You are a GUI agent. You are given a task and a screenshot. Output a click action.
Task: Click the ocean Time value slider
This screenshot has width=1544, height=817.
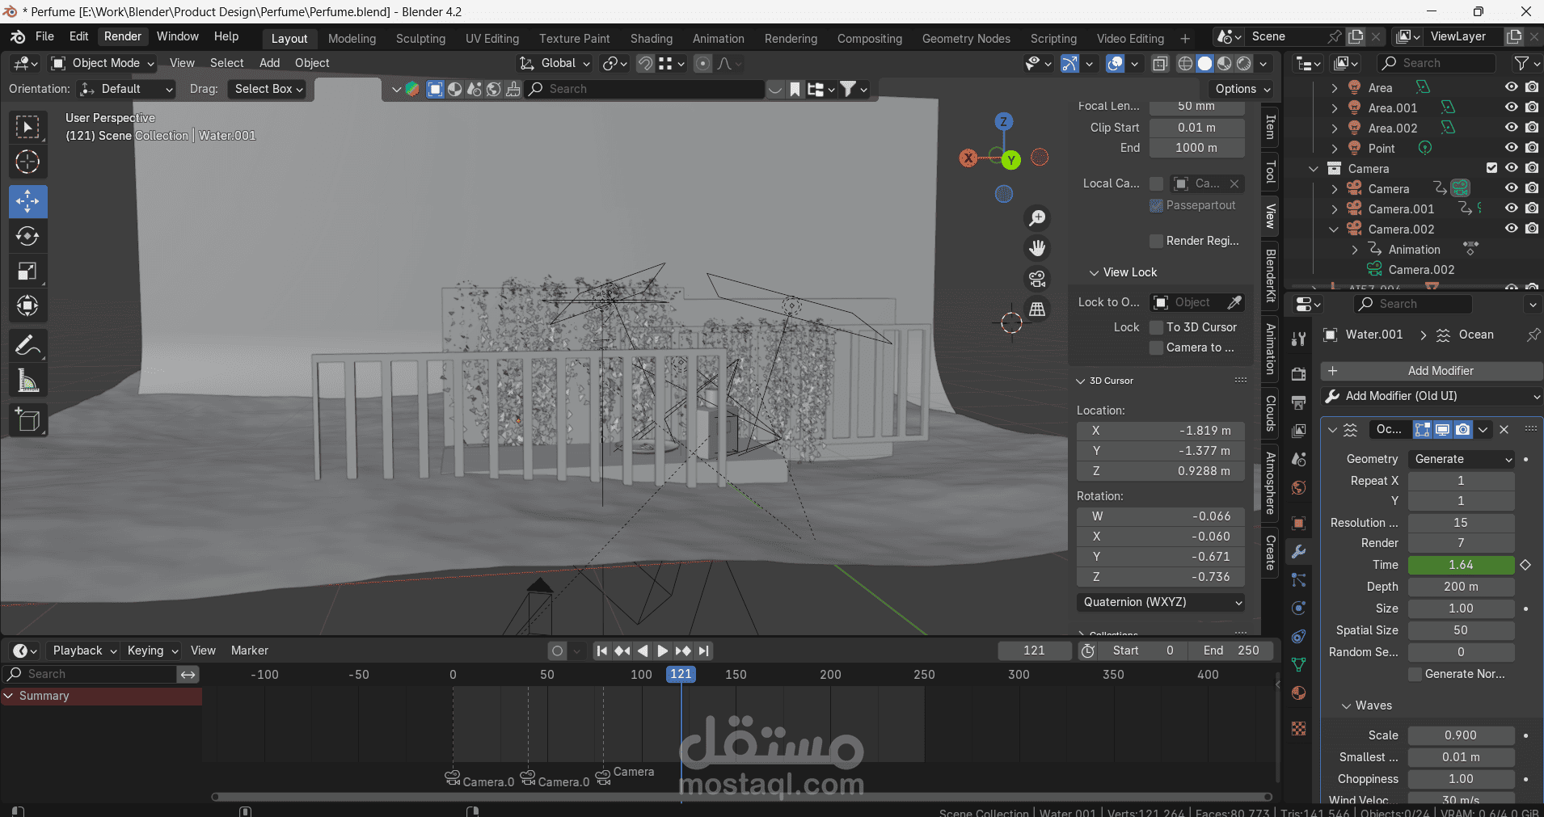point(1461,565)
